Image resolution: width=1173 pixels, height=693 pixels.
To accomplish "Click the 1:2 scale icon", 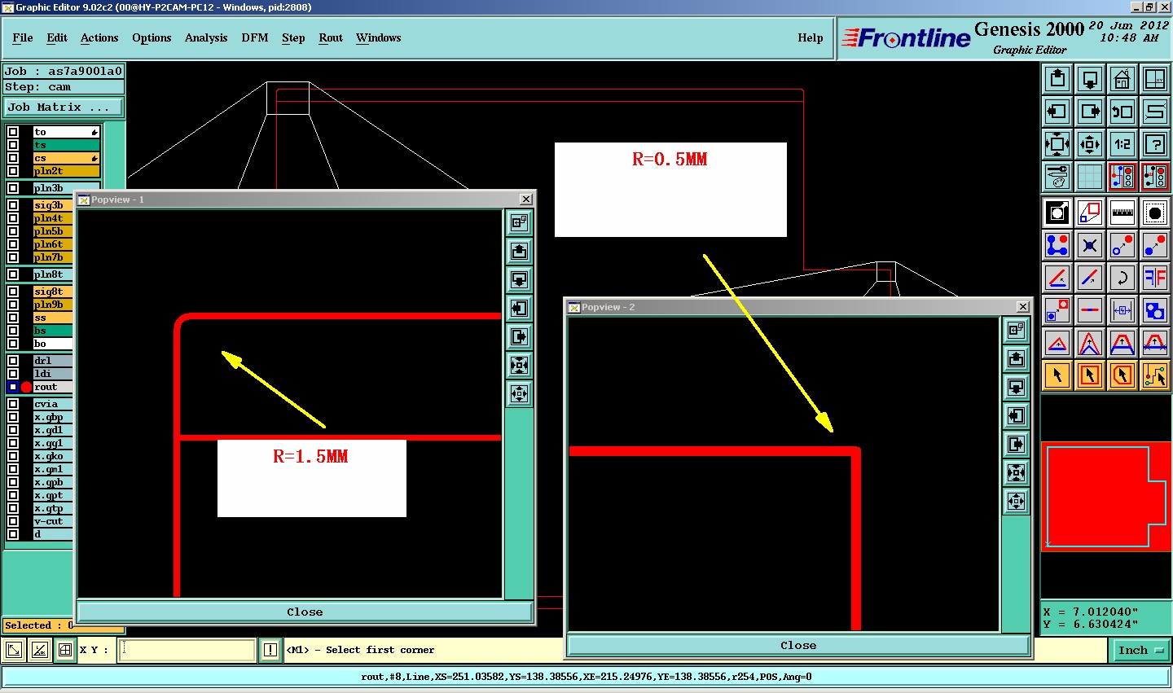I will 1122,144.
